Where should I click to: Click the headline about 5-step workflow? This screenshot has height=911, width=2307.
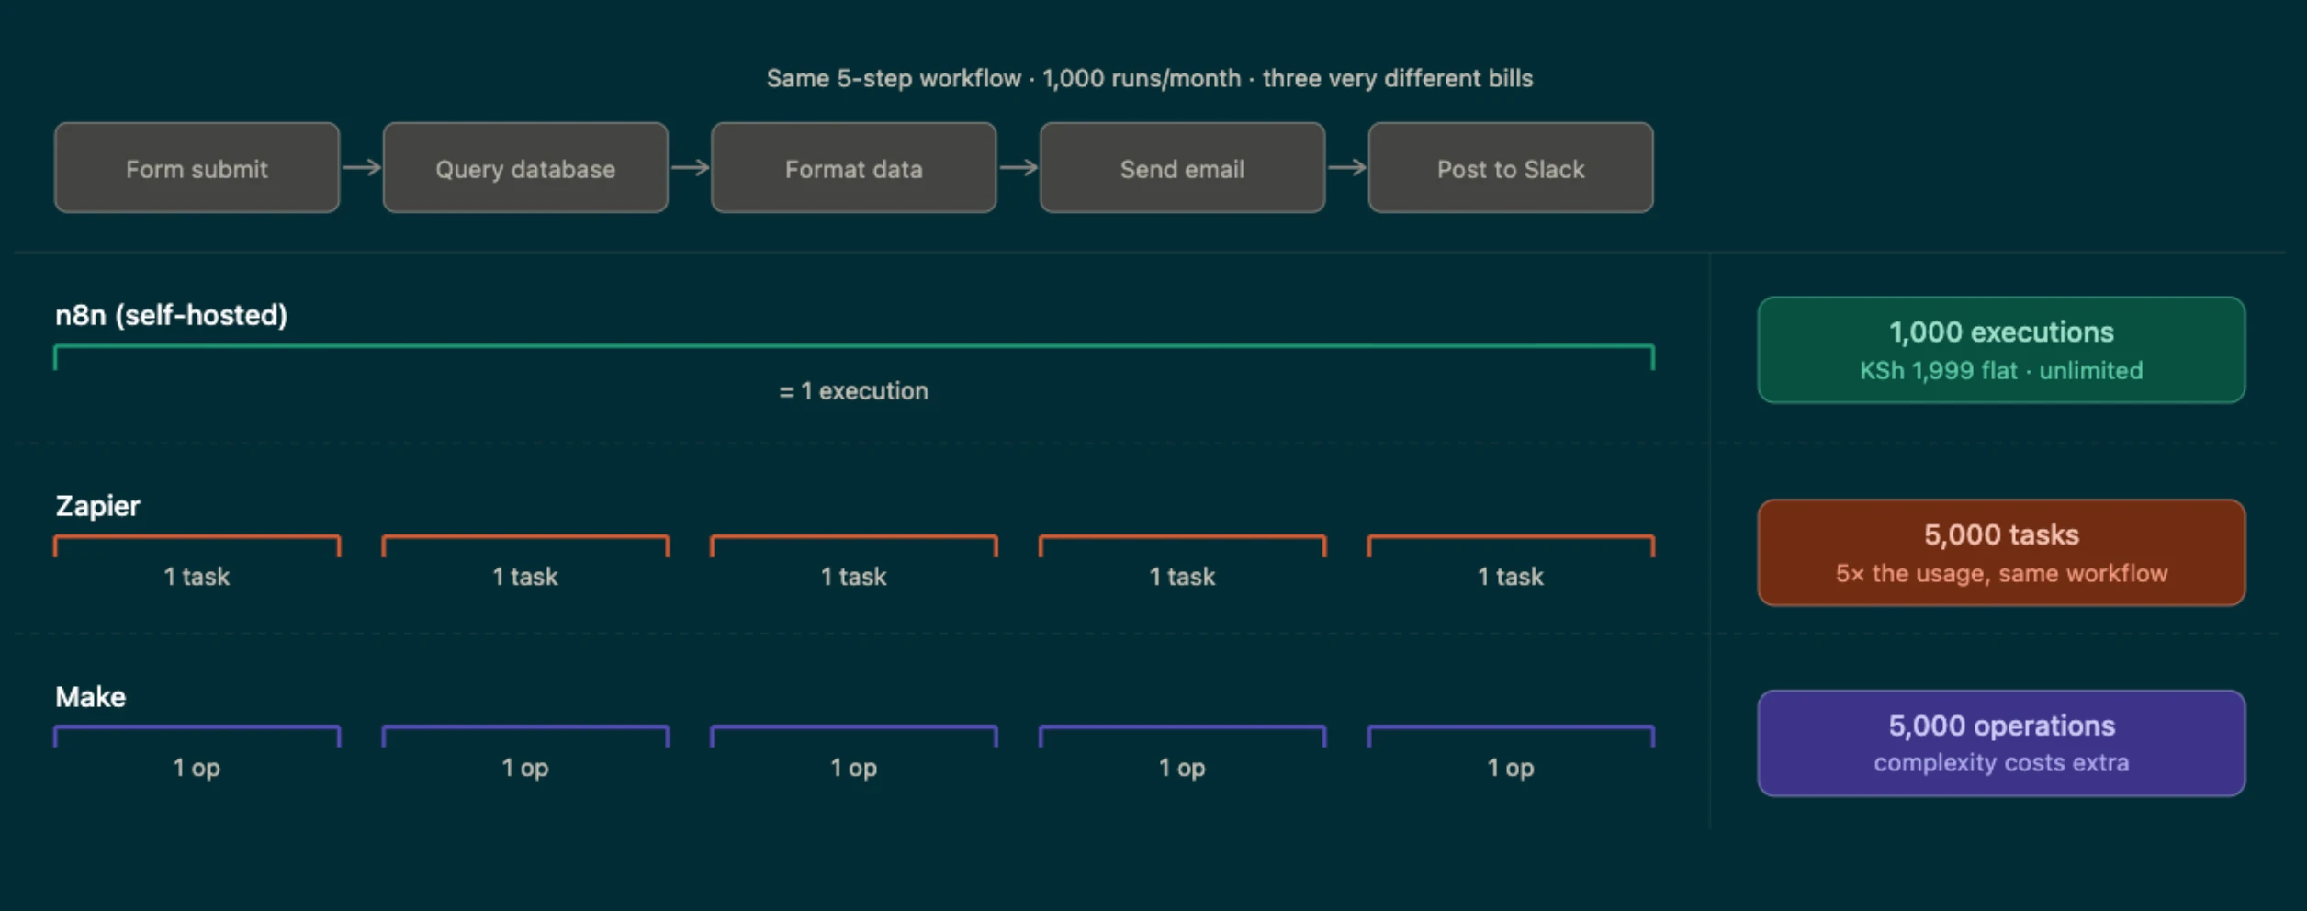click(1150, 79)
